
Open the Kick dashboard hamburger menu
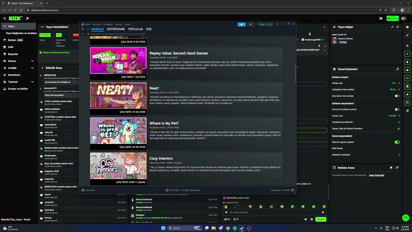(5, 18)
